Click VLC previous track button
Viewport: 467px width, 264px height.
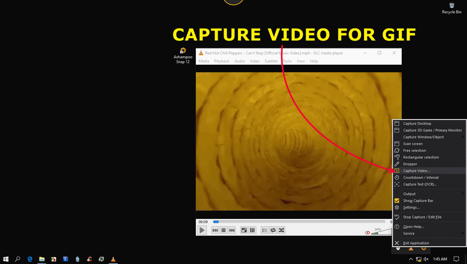pos(215,230)
